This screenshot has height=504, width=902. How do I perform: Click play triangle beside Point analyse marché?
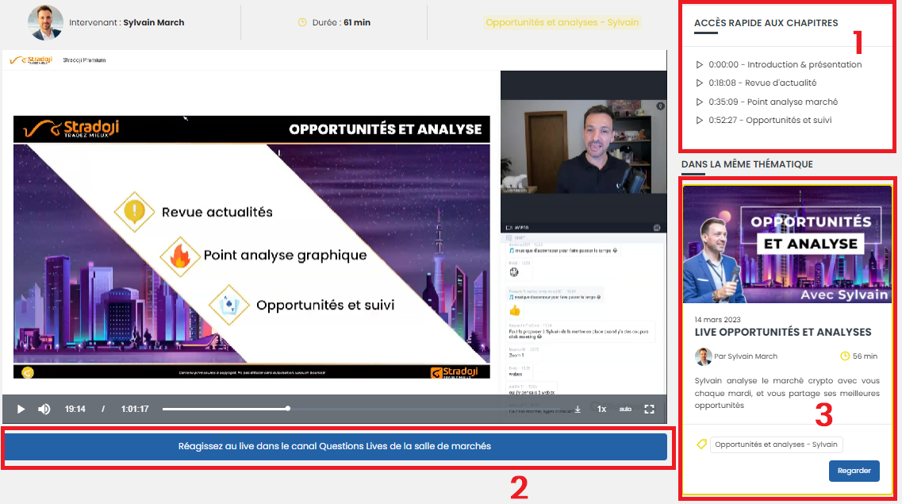[700, 102]
